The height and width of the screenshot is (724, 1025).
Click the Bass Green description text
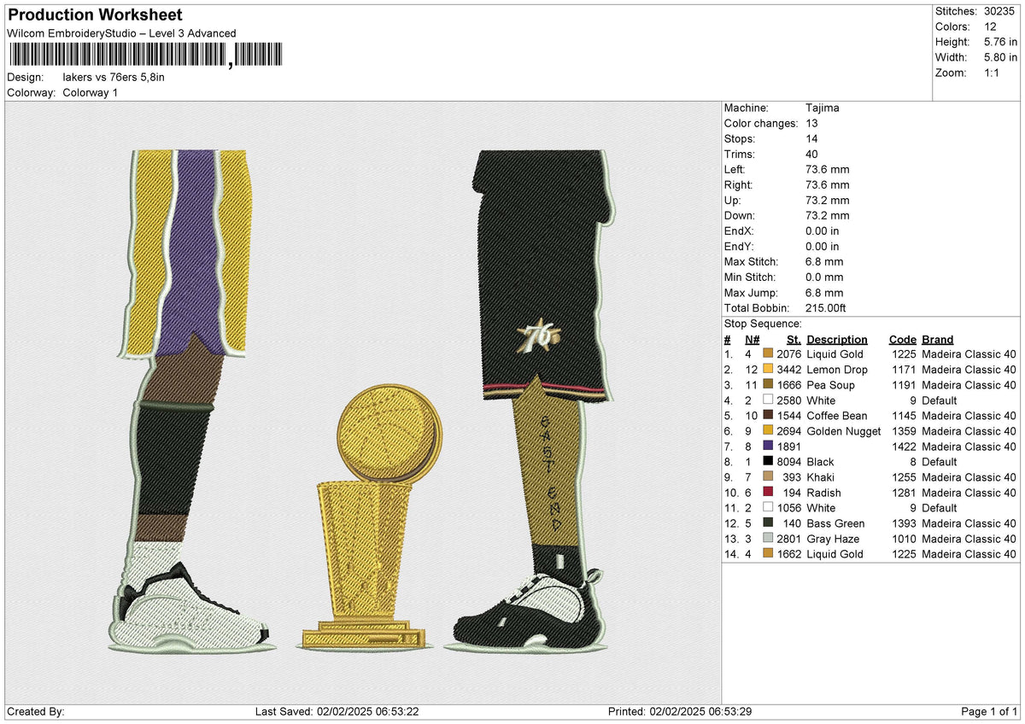pyautogui.click(x=835, y=523)
